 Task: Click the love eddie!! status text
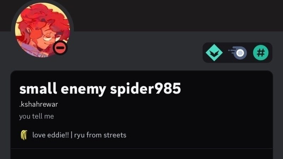point(51,135)
